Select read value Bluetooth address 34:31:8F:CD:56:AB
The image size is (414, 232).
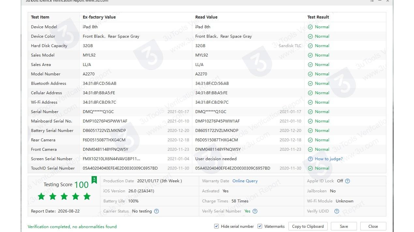click(212, 84)
